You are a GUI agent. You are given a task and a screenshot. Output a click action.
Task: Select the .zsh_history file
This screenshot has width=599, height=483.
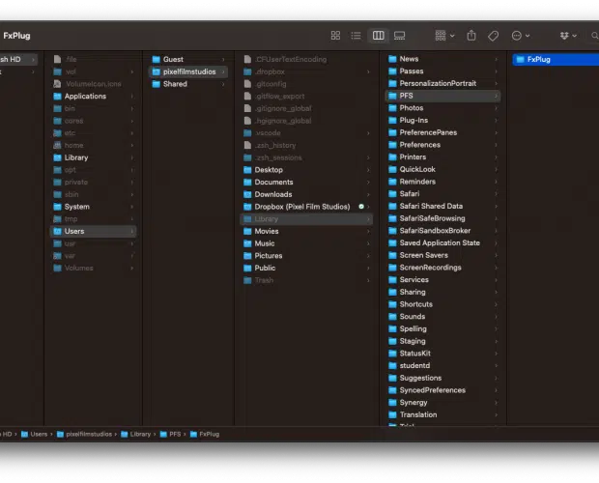point(307,145)
